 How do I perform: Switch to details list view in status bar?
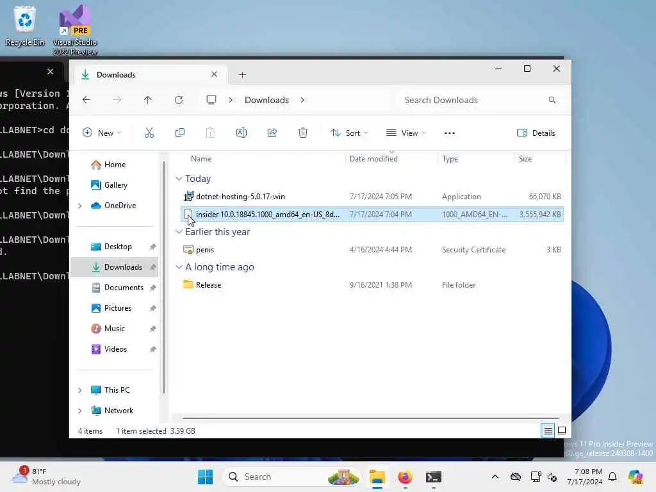tap(548, 430)
